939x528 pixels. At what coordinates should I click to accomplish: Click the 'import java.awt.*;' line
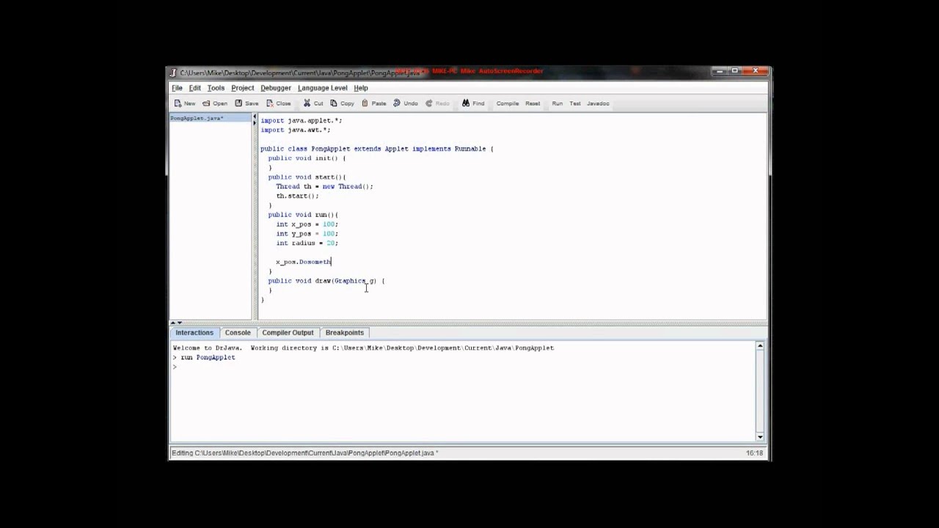[x=296, y=130]
